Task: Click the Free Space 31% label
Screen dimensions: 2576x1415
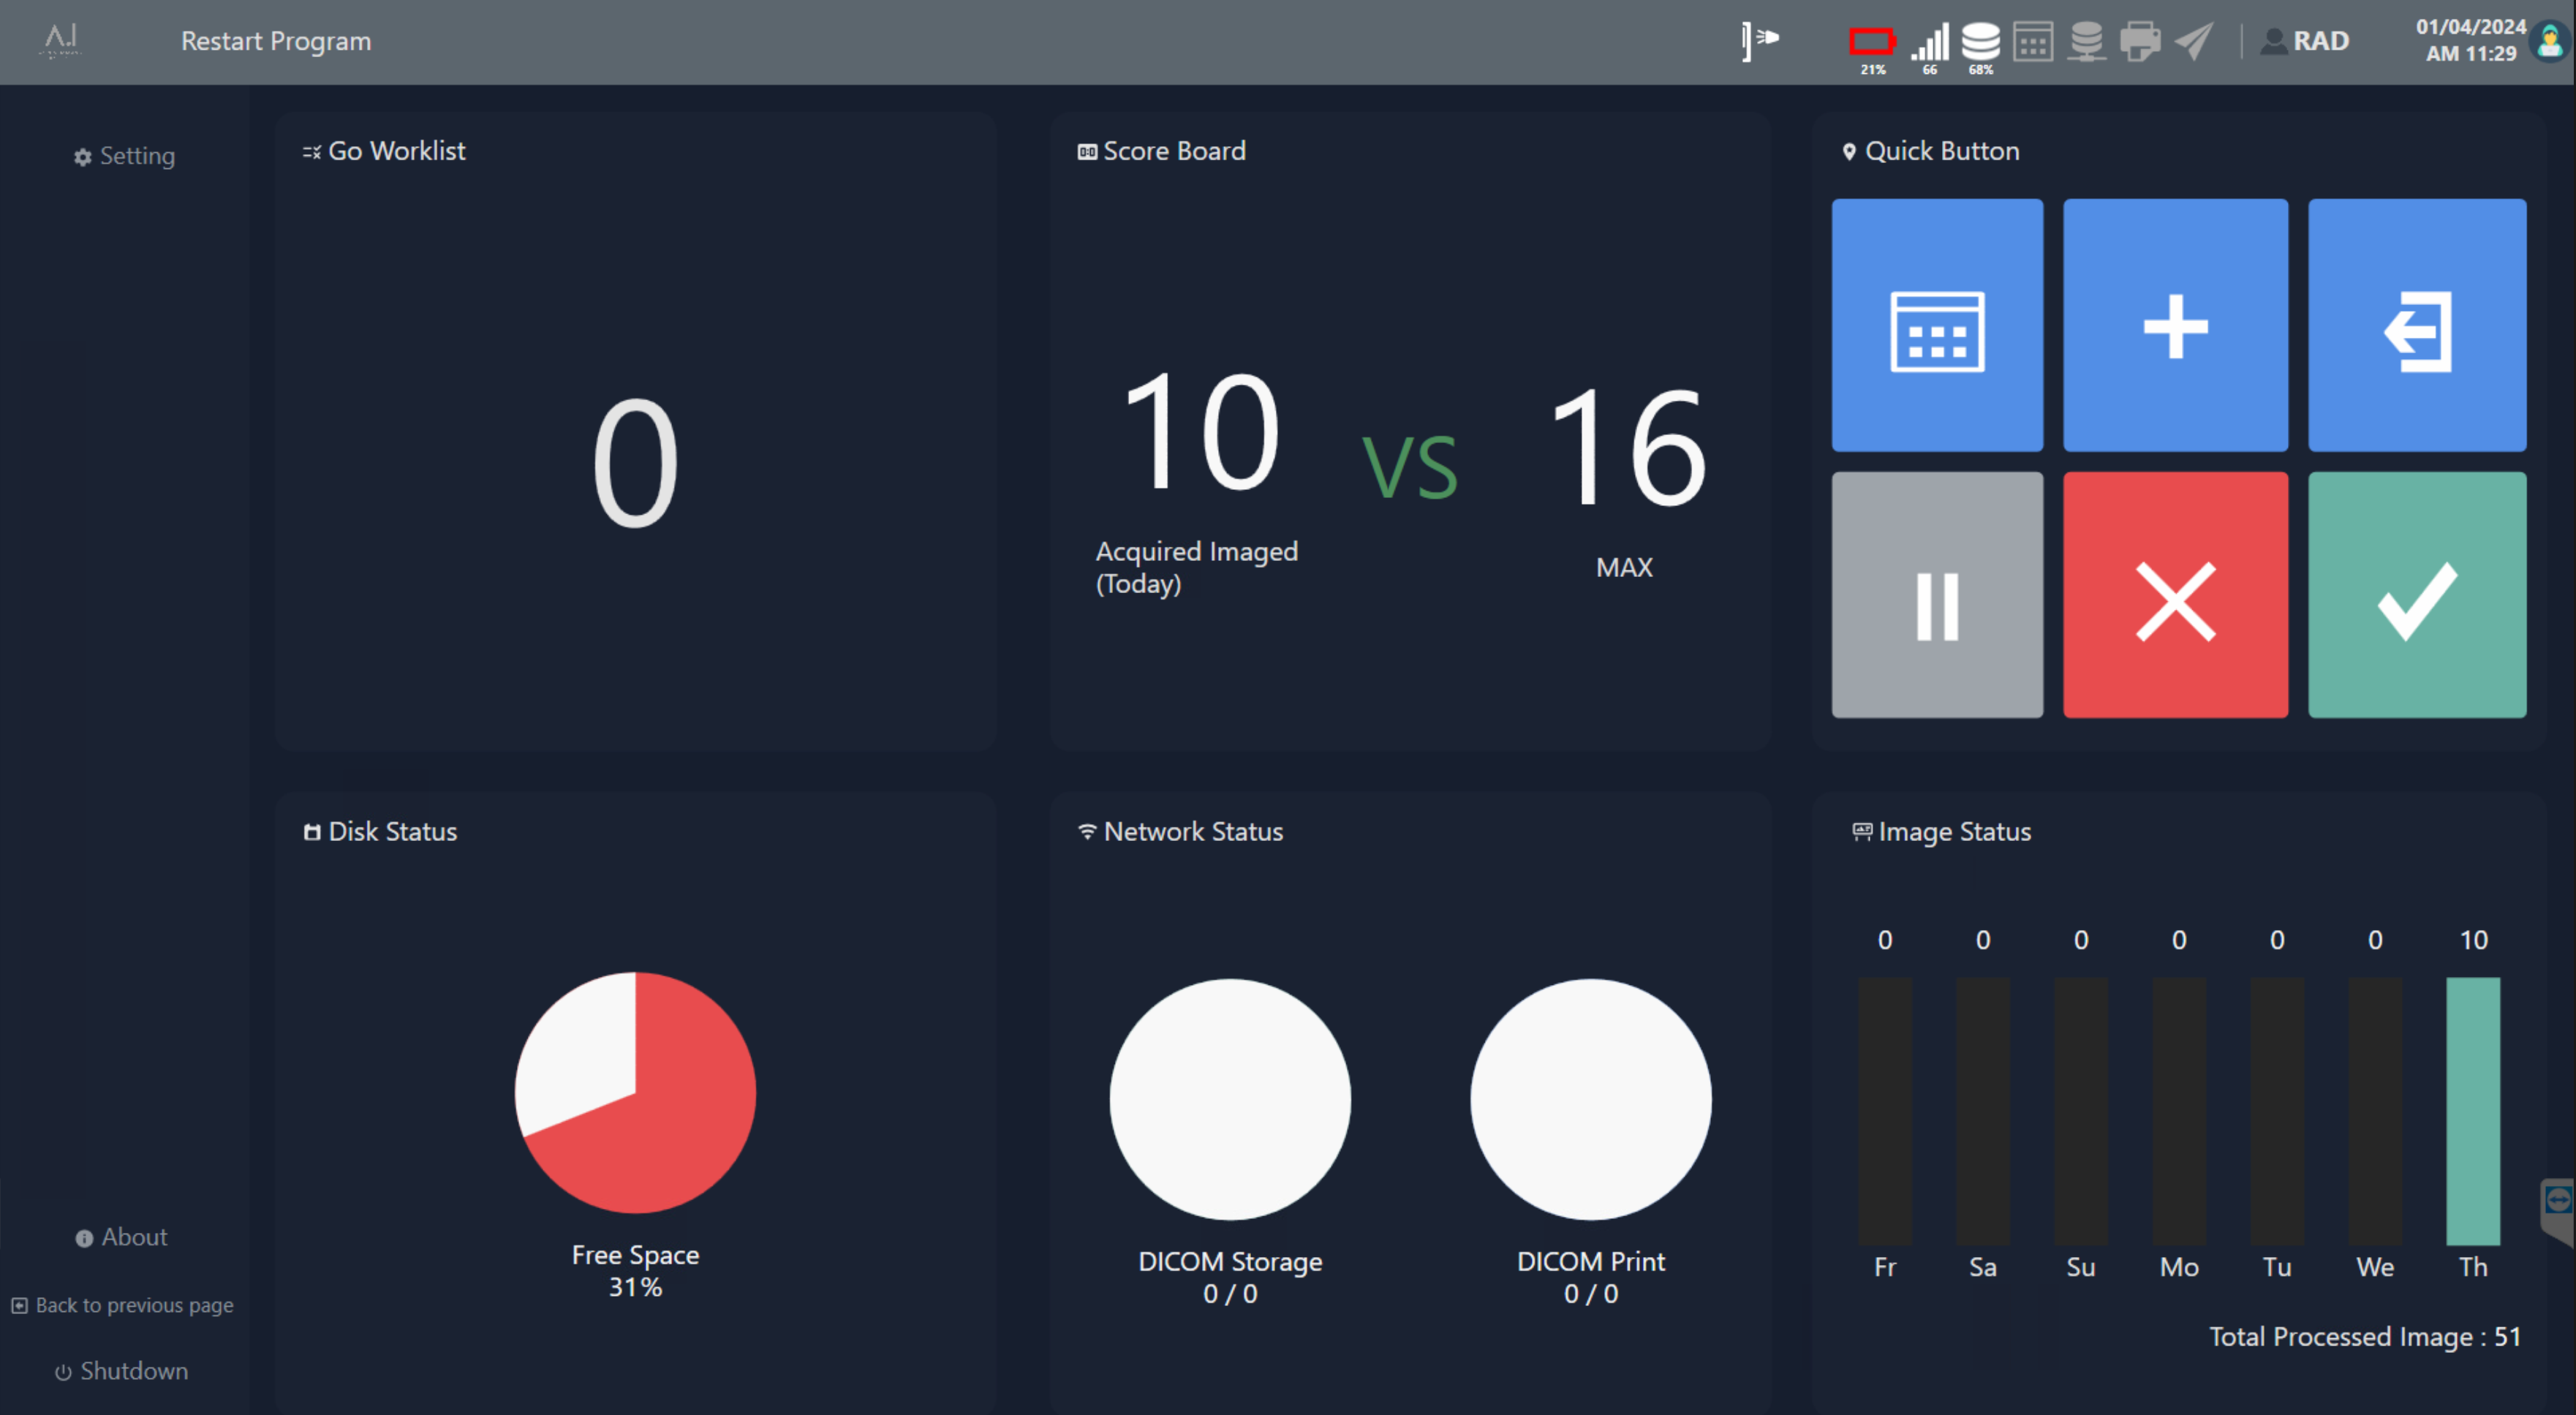Action: click(635, 1271)
